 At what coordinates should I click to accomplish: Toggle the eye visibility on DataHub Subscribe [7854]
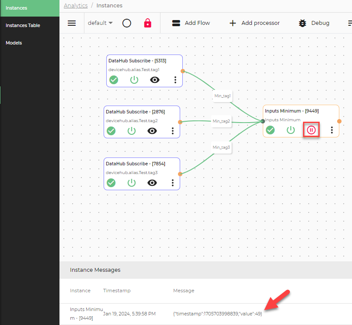(x=152, y=183)
